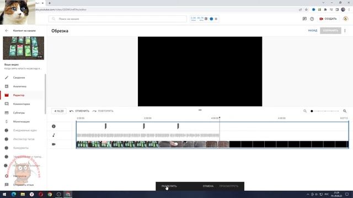Click the audio note track icon
Screen dimensions: 353x198
tap(54, 135)
